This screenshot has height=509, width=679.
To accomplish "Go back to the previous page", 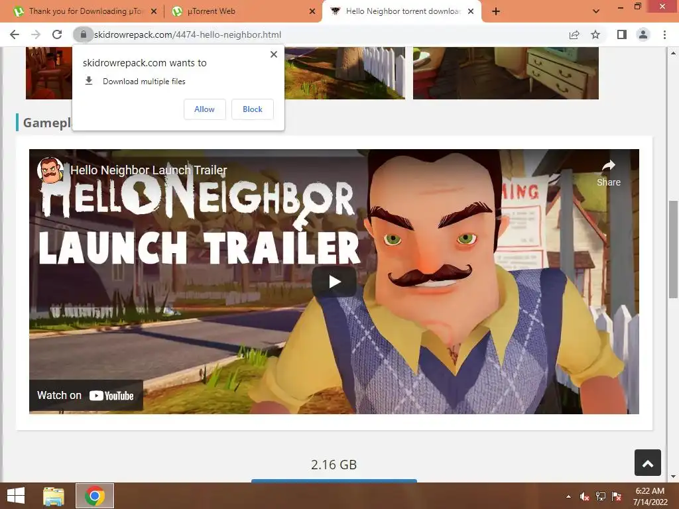I will pos(15,34).
